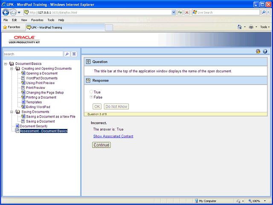Click the Exiting WordPad topic icon
273x205 pixels.
point(23,107)
